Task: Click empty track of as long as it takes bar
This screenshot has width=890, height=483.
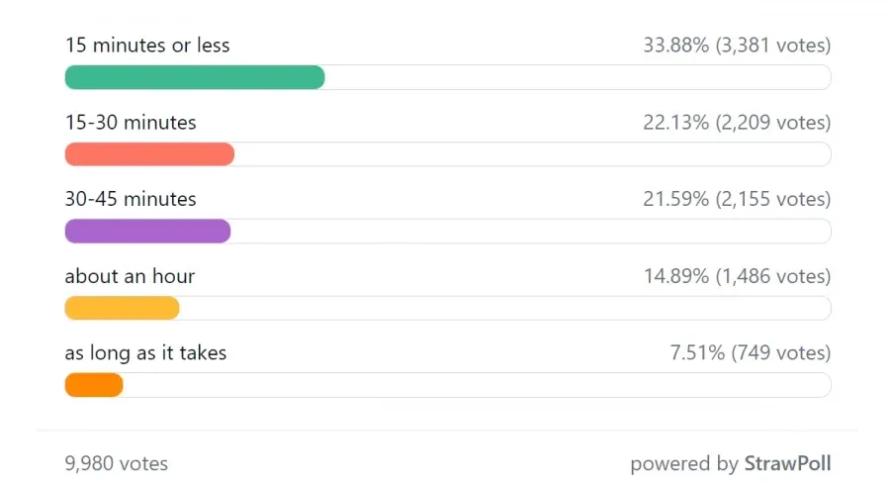Action: click(478, 385)
